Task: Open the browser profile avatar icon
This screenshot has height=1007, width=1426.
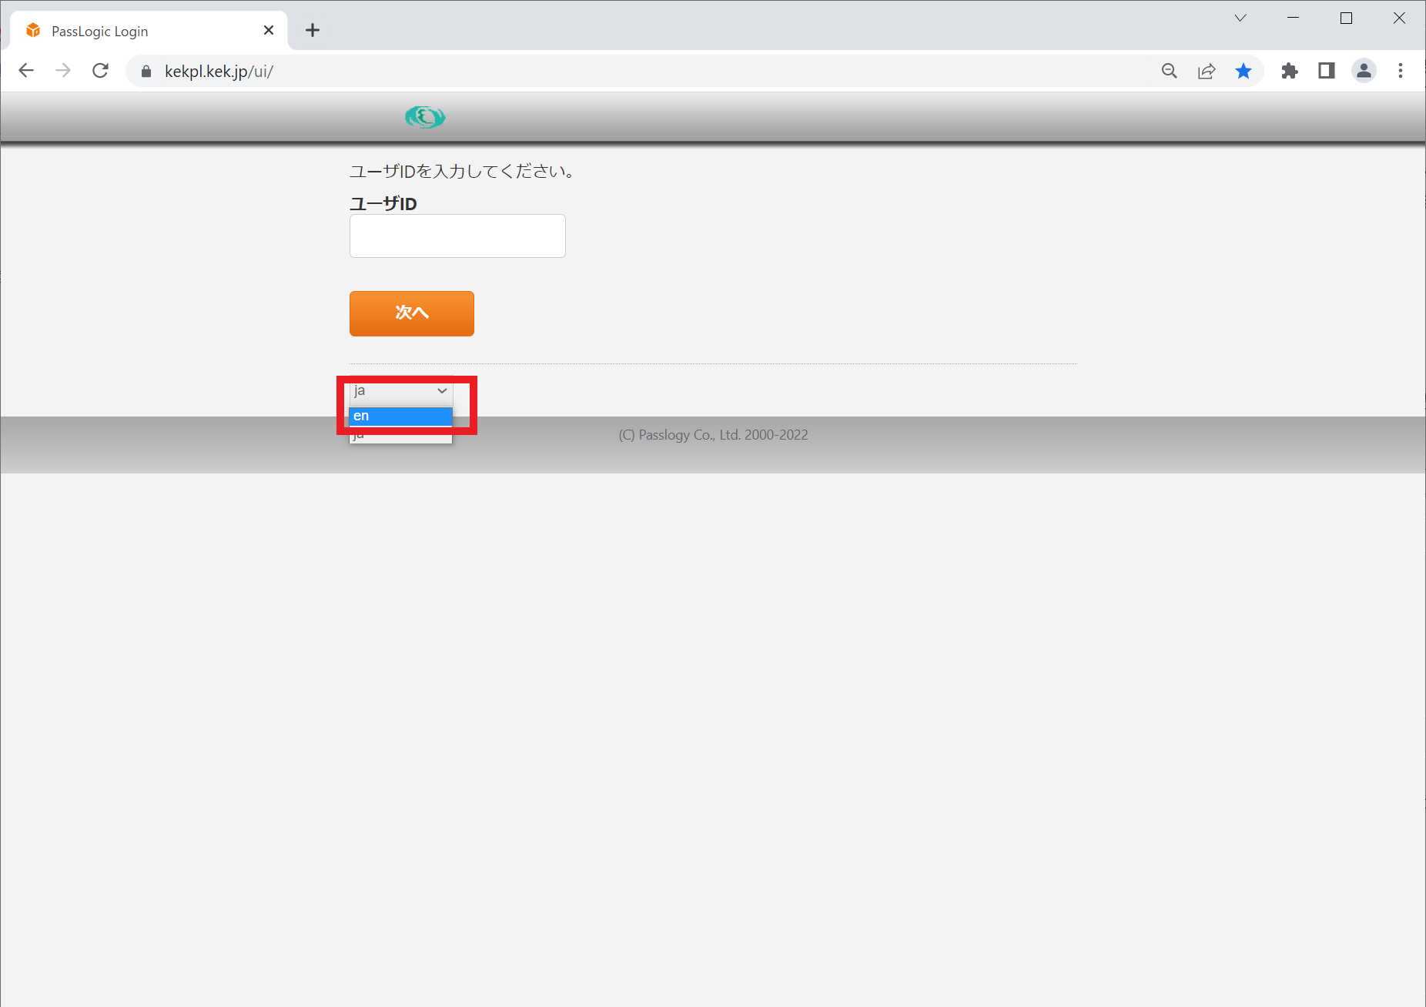Action: [1364, 71]
